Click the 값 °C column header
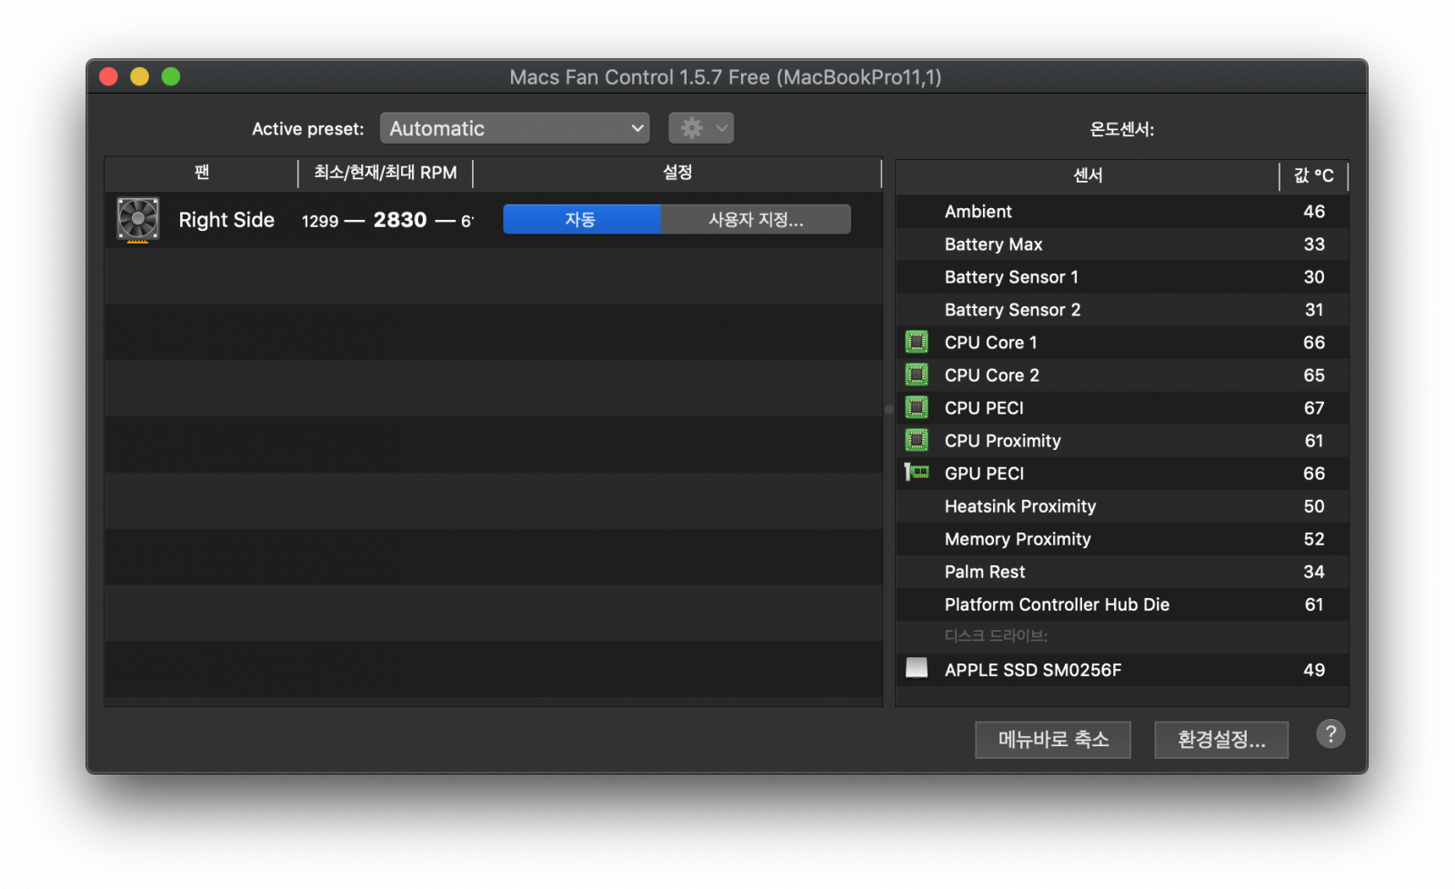The image size is (1455, 889). click(x=1313, y=175)
